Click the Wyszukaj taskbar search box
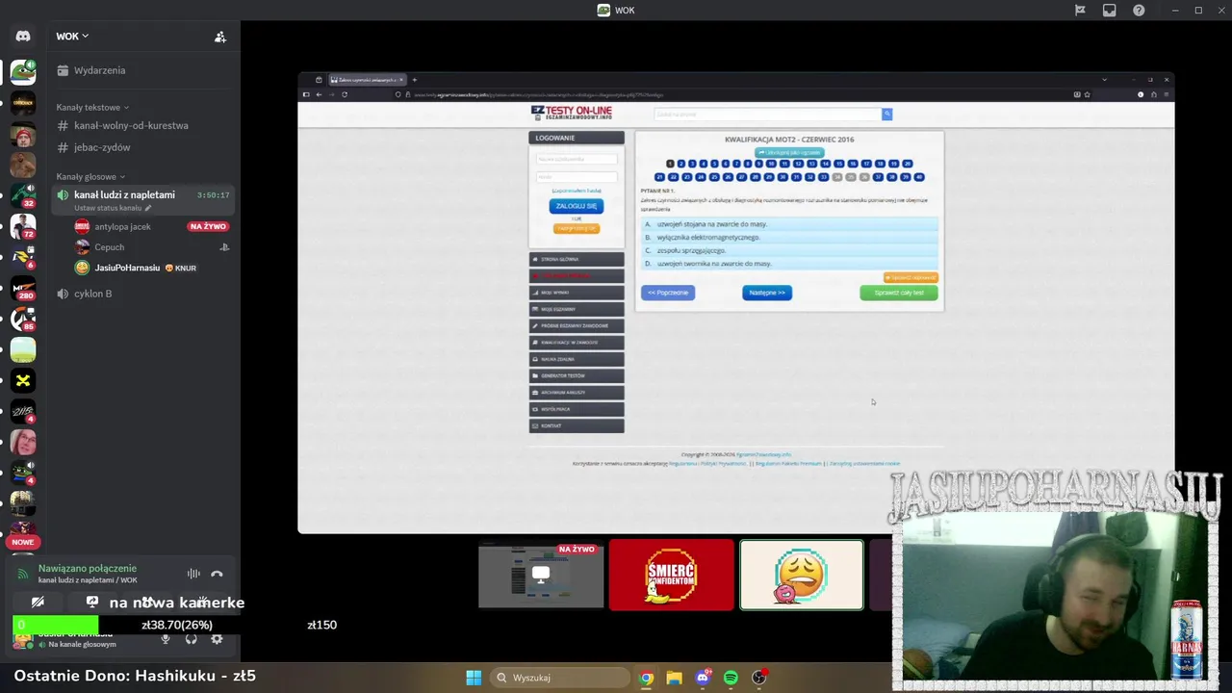Image resolution: width=1232 pixels, height=693 pixels. pos(558,678)
